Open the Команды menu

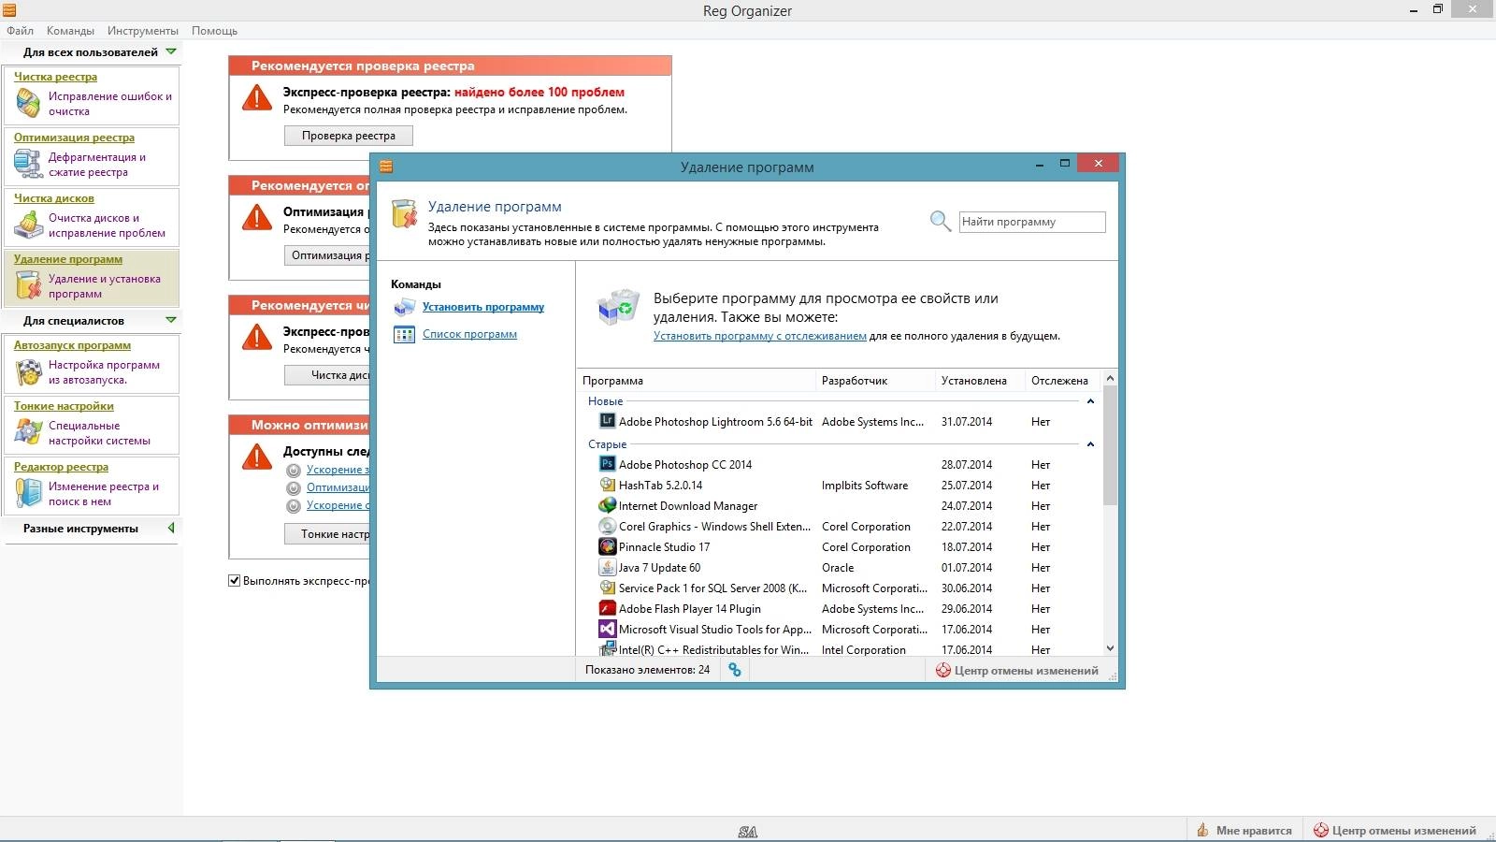[70, 31]
